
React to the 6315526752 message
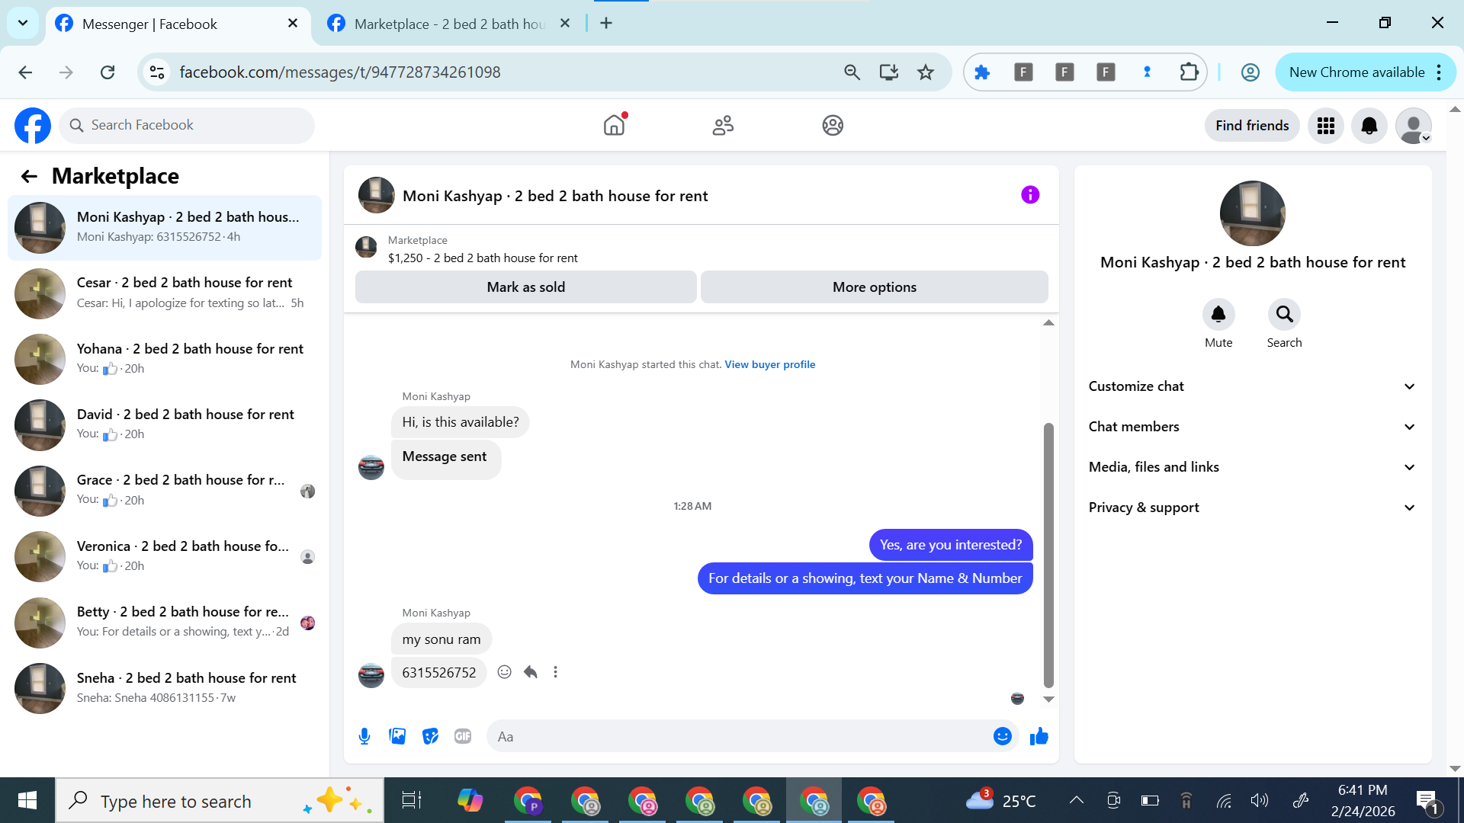tap(504, 672)
